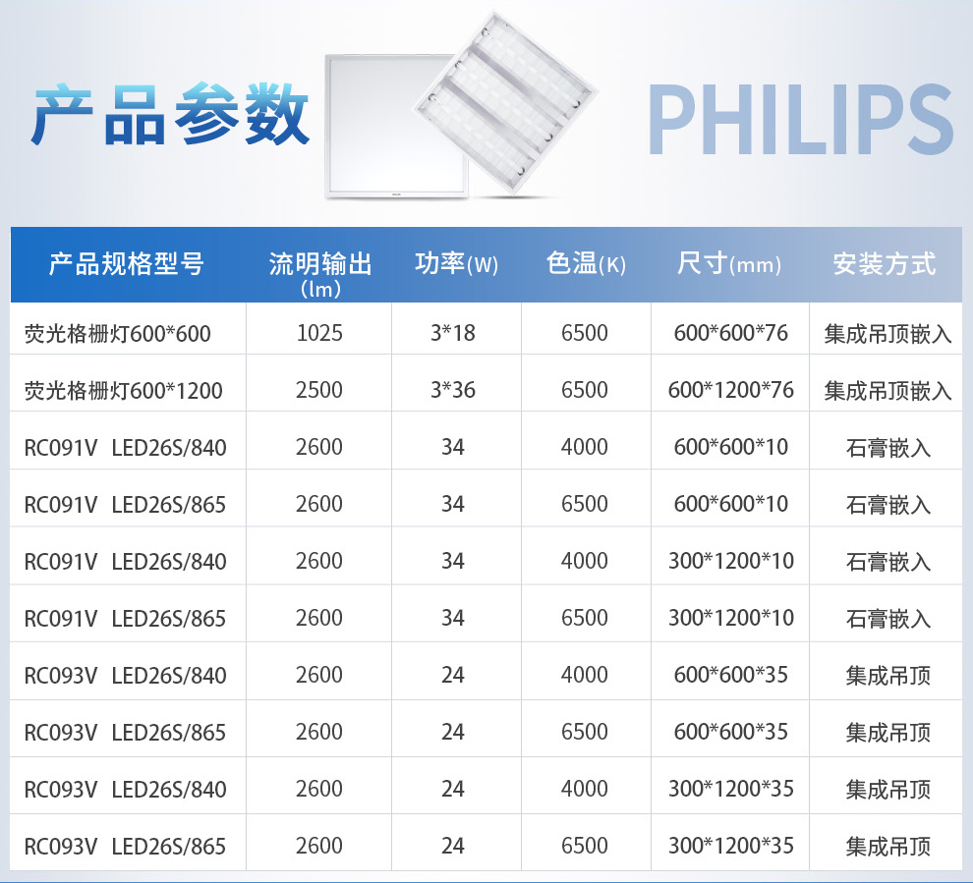Click 石膏嵌入 in the 600*600*10 4000K row
Image resolution: width=973 pixels, height=883 pixels.
[888, 448]
